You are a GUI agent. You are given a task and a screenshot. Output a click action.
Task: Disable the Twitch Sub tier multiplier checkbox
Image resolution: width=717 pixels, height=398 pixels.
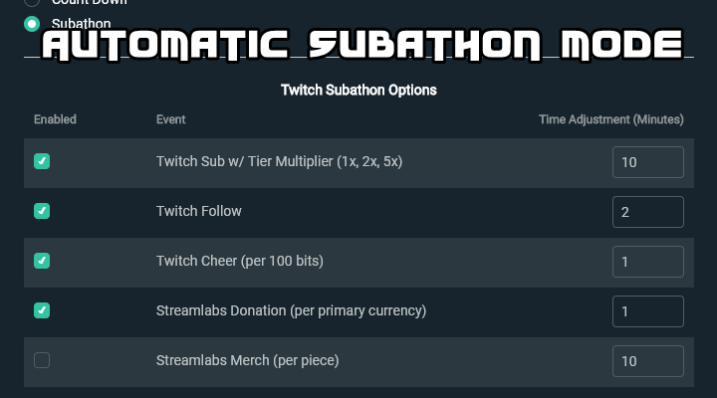42,161
